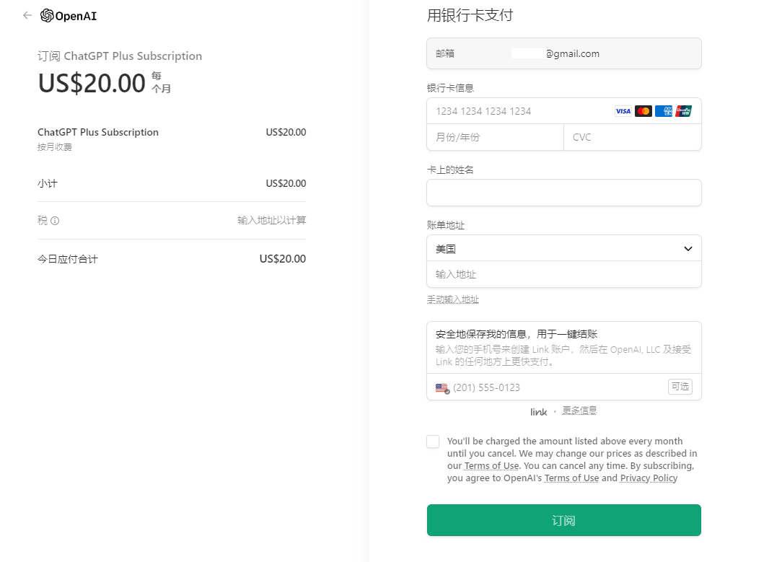Click the UnionPay card icon
The image size is (782, 562).
coord(684,111)
